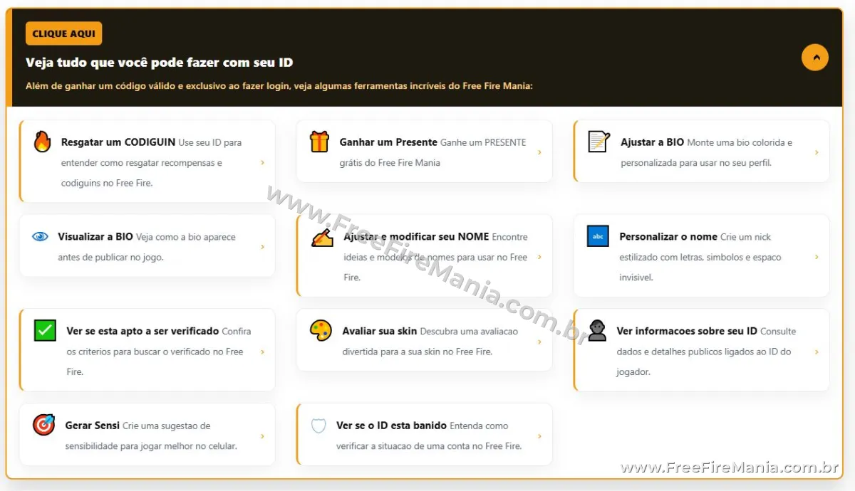The height and width of the screenshot is (491, 855).
Task: Open the Ajustar e modificar seu NOME card
Action: pyautogui.click(x=425, y=256)
